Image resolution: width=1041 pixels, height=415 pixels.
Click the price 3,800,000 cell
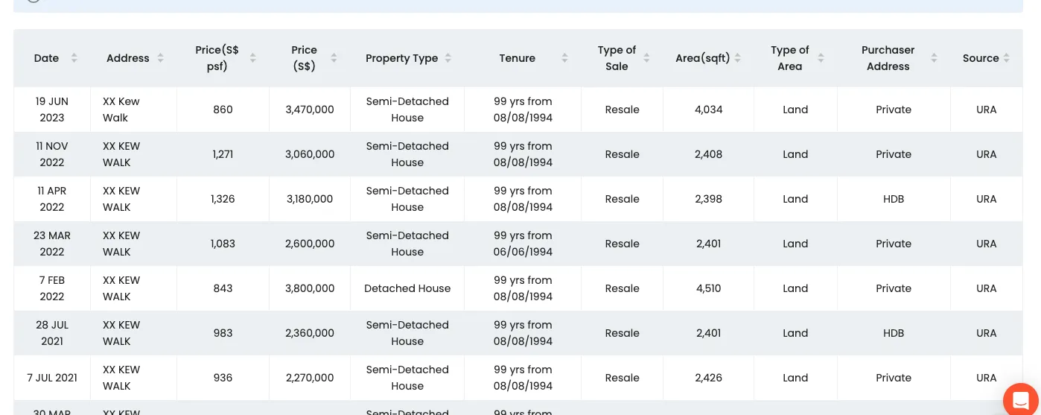click(x=310, y=288)
